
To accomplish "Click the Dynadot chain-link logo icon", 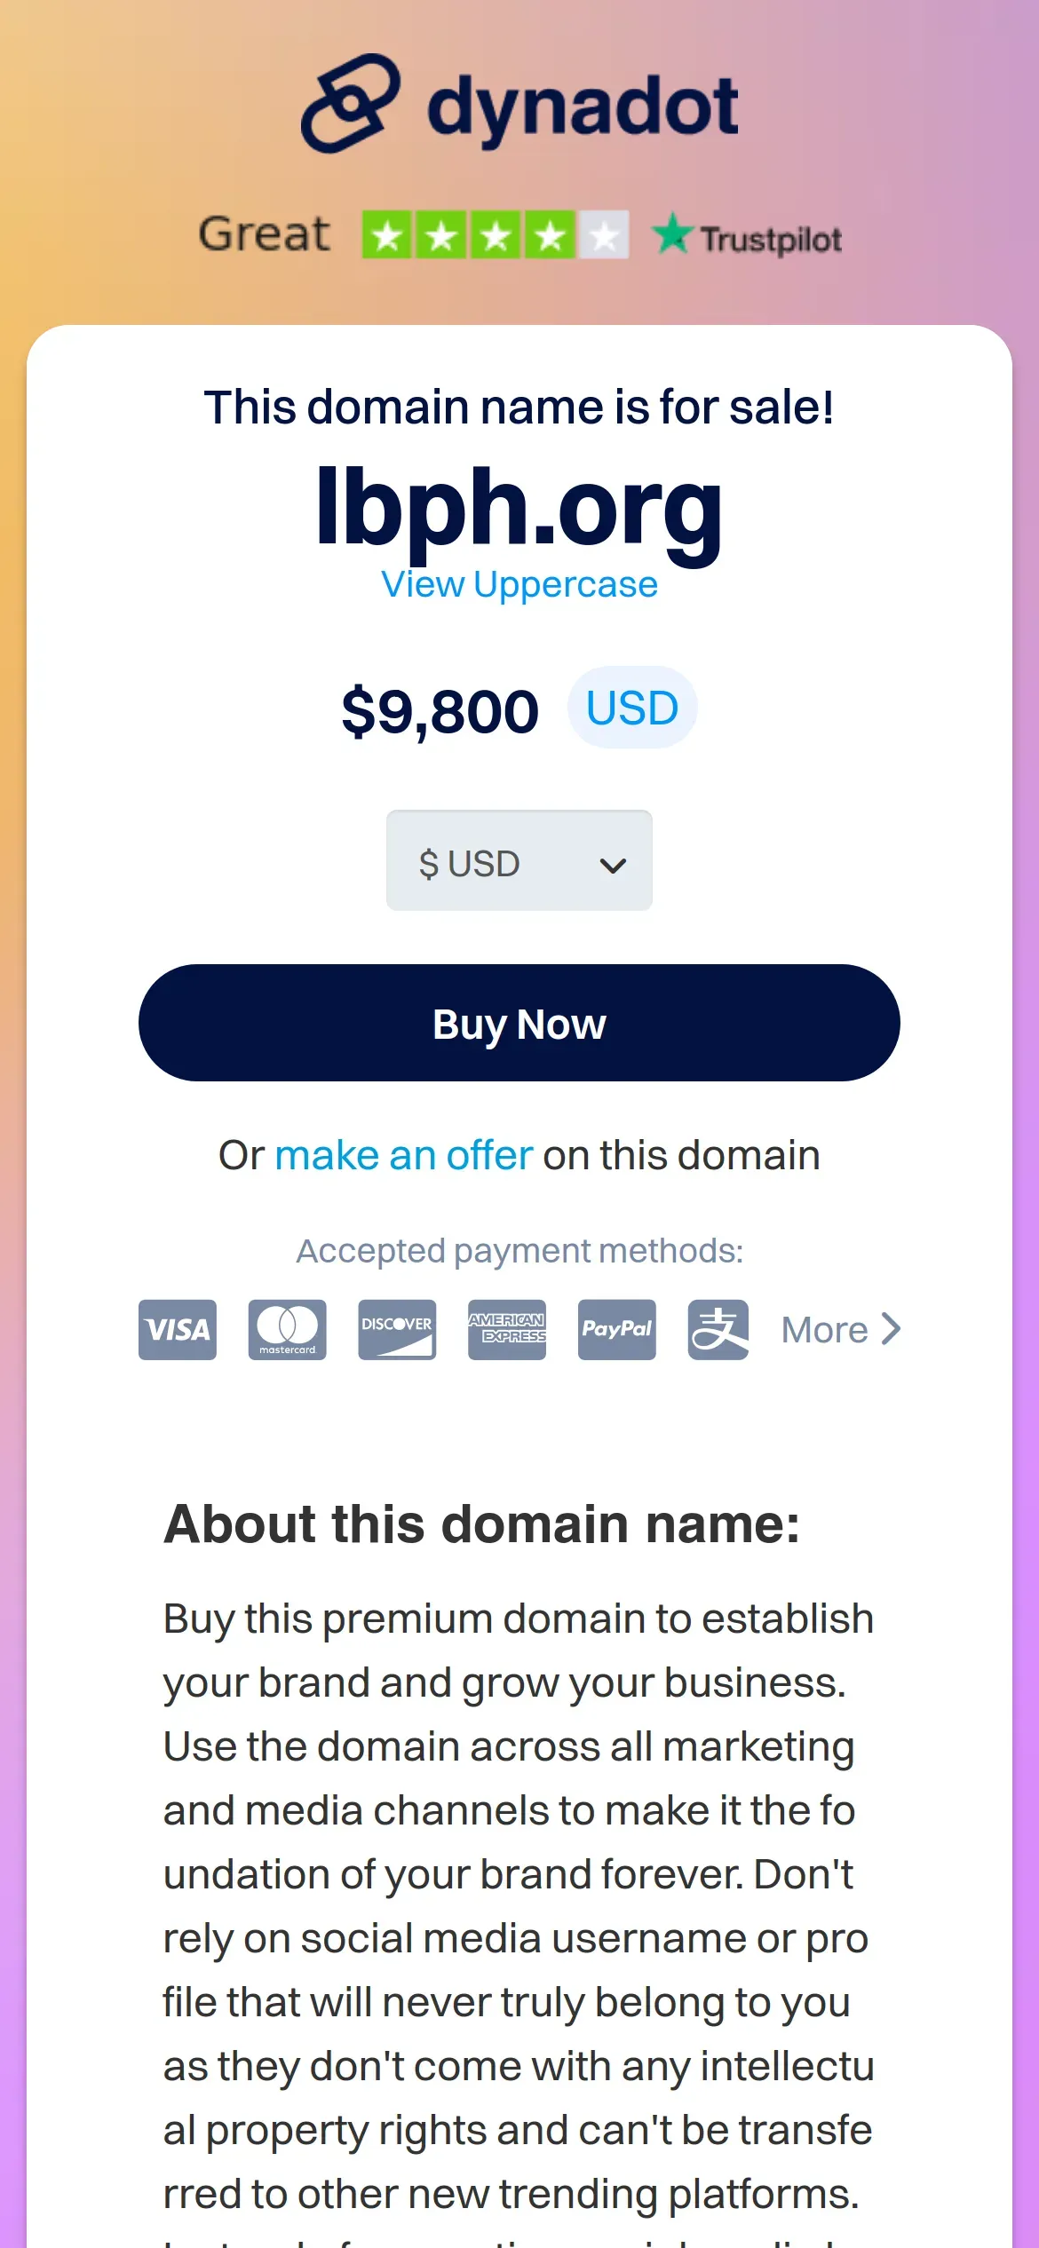I will [350, 104].
